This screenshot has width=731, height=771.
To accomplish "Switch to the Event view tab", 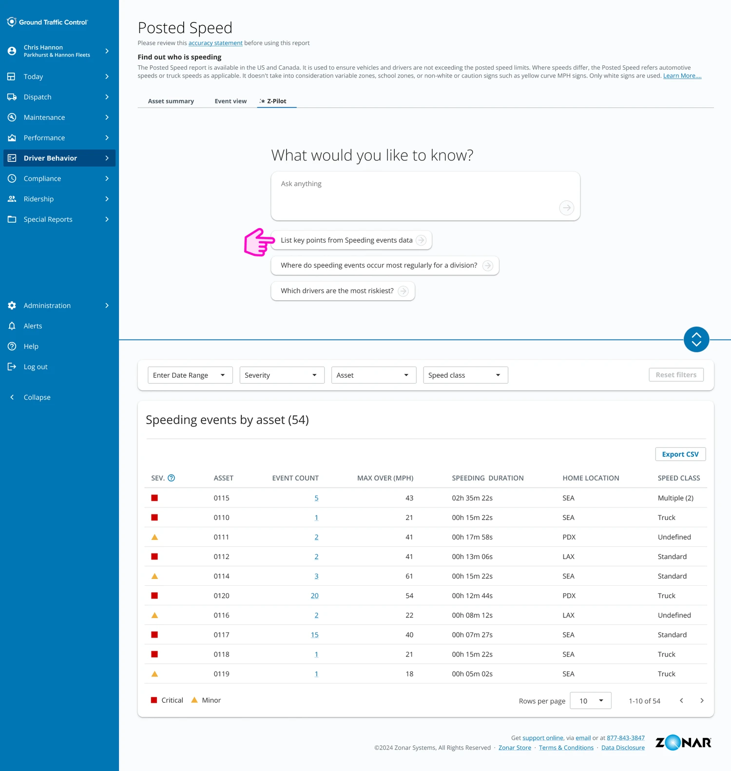I will point(231,101).
